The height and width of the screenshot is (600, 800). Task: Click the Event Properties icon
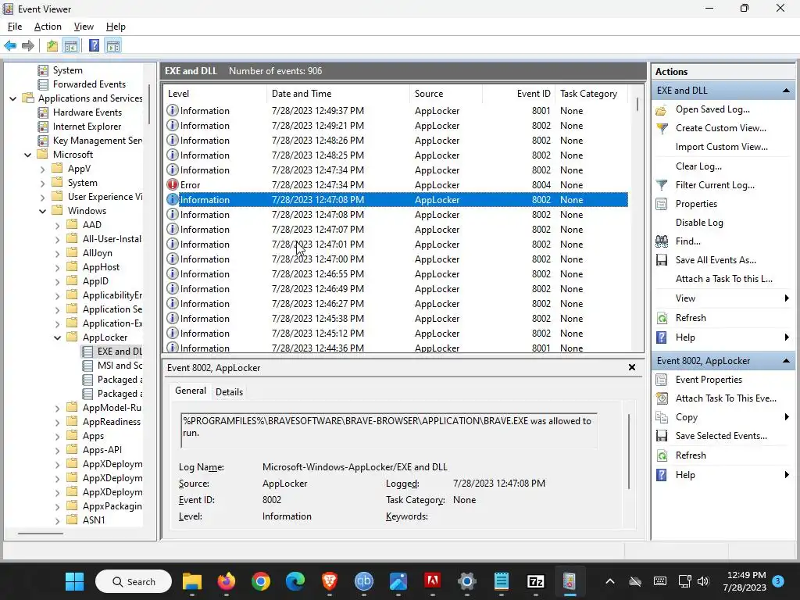(662, 380)
